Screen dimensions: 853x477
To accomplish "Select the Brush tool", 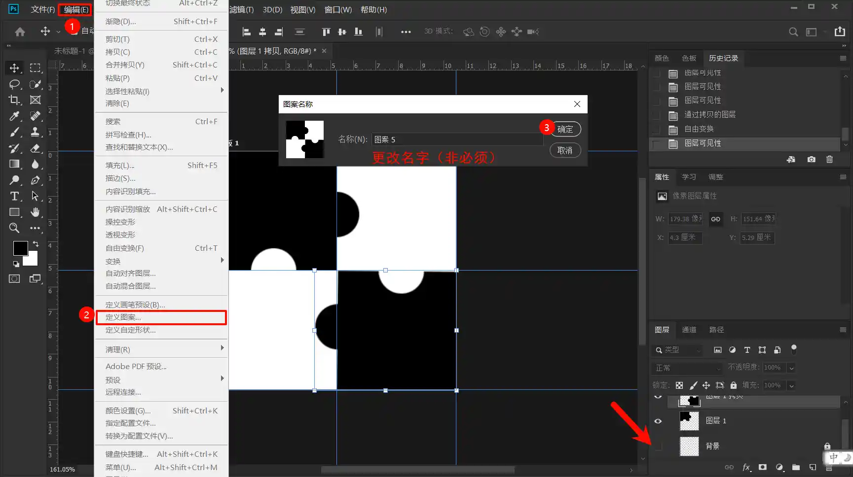I will coord(14,132).
